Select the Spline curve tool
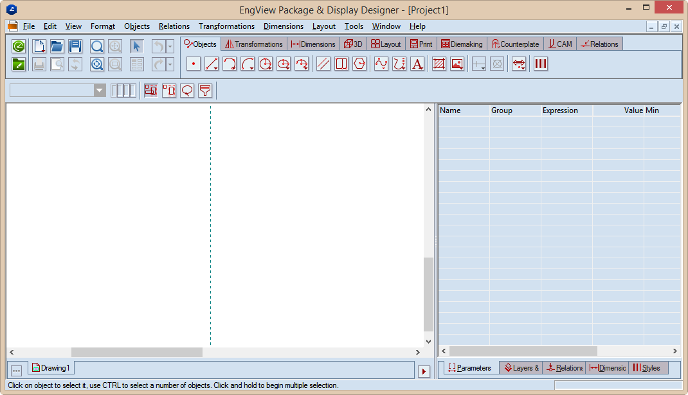 point(381,64)
